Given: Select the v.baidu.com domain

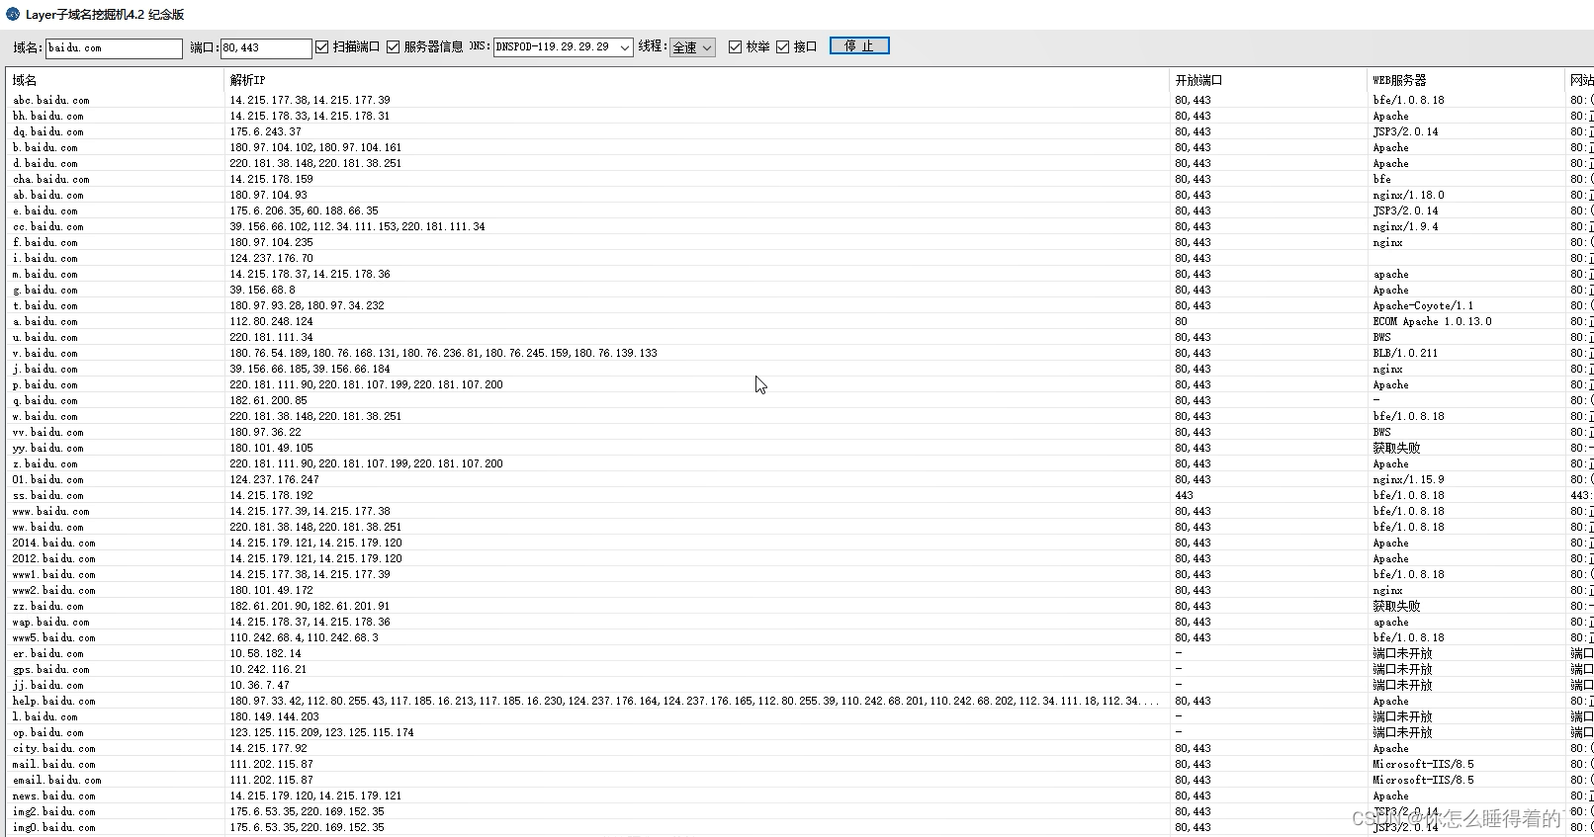Looking at the screenshot, I should (45, 353).
